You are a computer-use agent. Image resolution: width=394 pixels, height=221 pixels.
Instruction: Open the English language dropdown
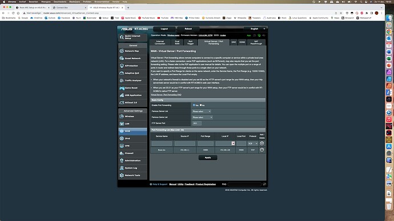coord(255,29)
